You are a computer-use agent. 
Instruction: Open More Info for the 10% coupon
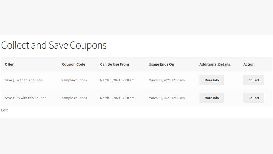[211, 98]
